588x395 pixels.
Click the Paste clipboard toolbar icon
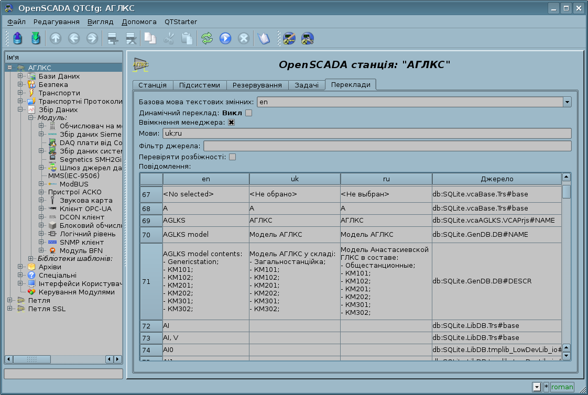[187, 38]
